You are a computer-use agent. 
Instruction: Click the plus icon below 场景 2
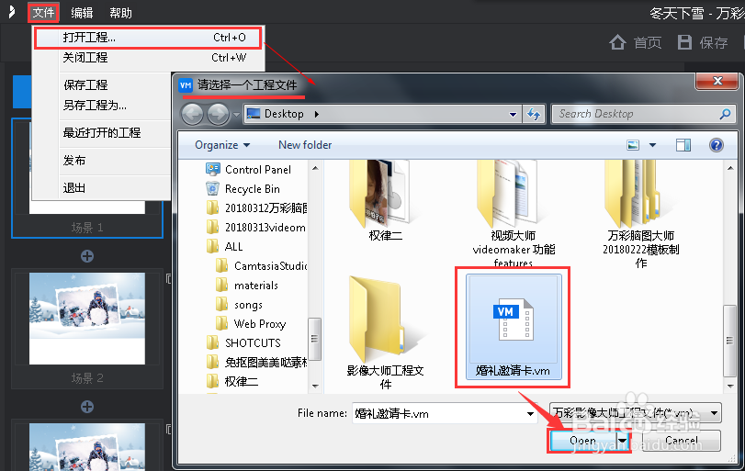[87, 407]
